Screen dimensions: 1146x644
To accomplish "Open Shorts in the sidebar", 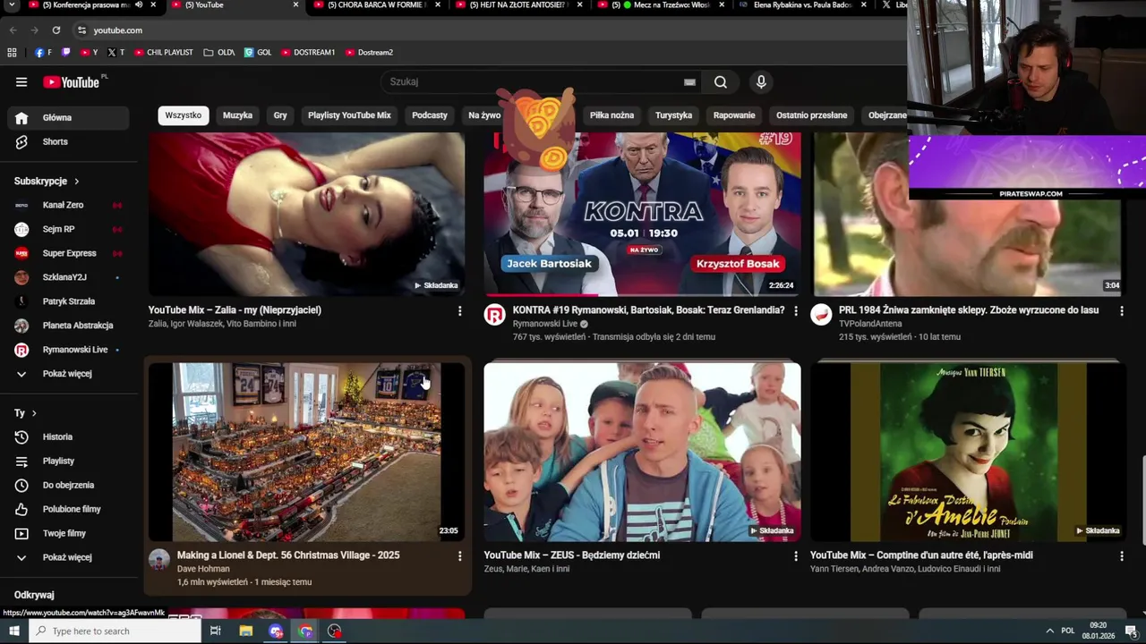I will point(68,141).
